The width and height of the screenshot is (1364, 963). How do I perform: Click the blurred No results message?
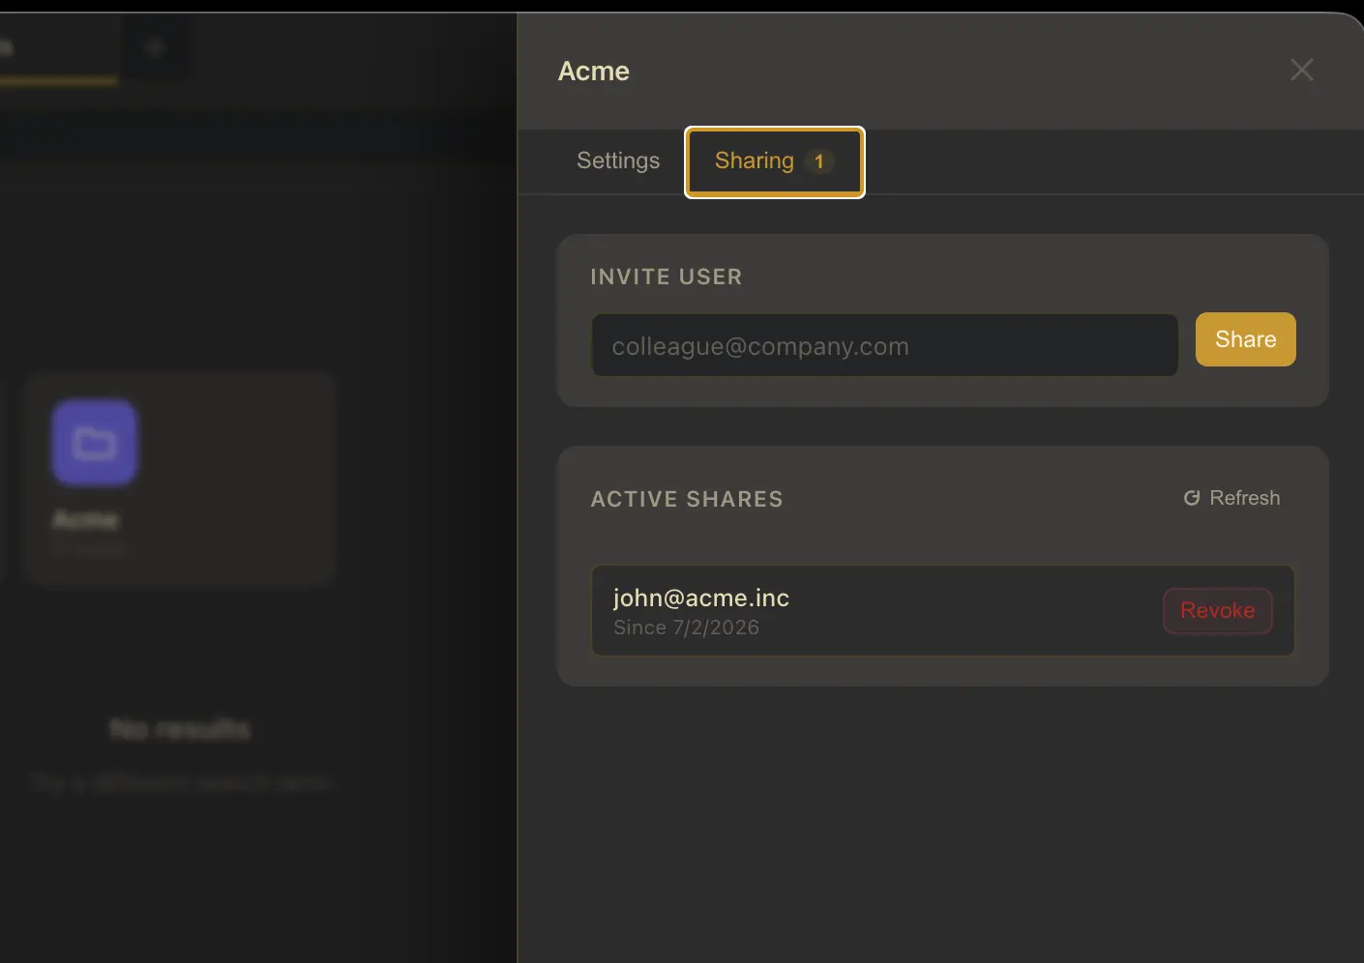tap(180, 728)
